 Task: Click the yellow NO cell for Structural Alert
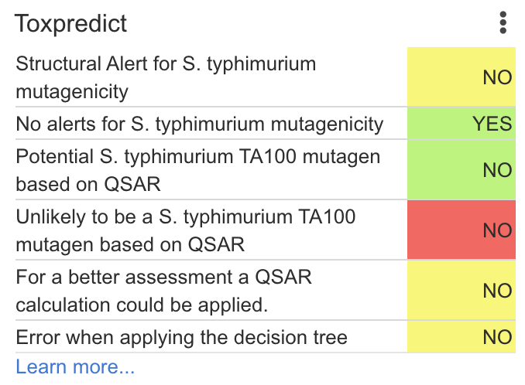coord(462,77)
